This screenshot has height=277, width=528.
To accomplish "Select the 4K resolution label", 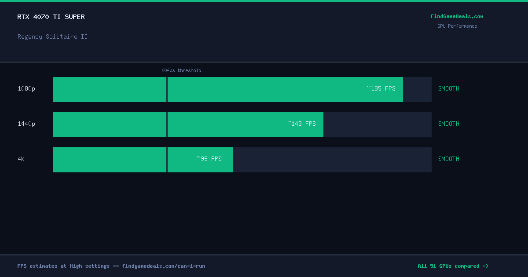I will [x=21, y=159].
